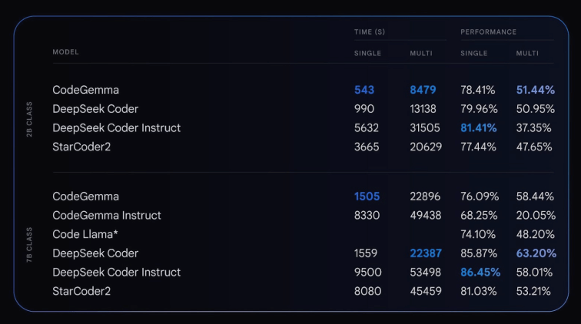Select the CodeGemma Instruct model name
Image resolution: width=581 pixels, height=324 pixels.
point(107,216)
